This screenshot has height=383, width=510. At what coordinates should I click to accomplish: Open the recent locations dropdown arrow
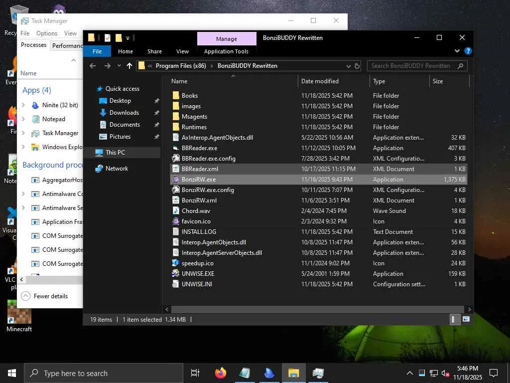point(120,66)
